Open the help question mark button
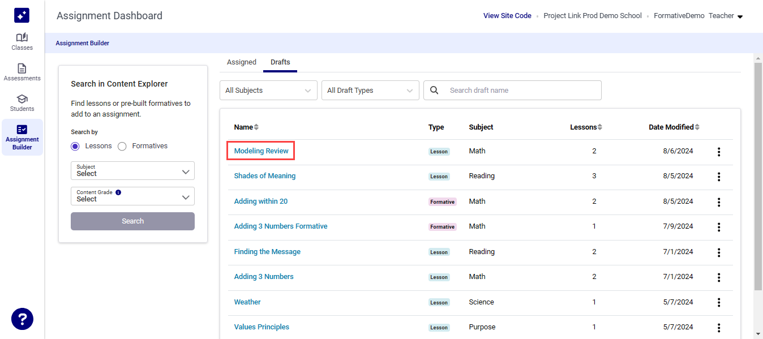Viewport: 763px width, 339px height. point(22,319)
